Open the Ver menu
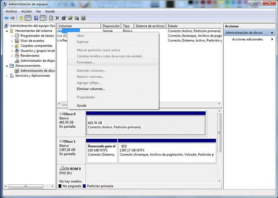 tap(39, 11)
